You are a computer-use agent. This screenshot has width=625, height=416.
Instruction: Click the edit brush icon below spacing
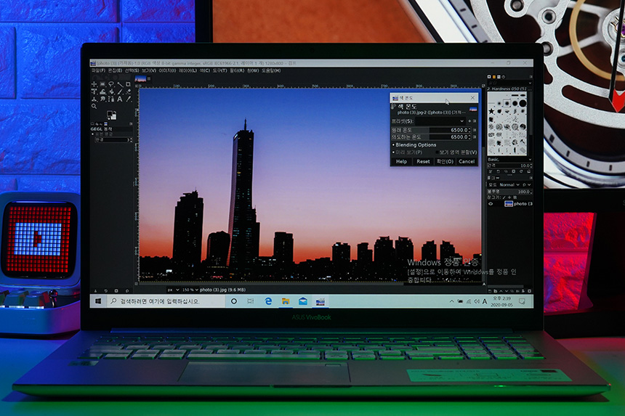click(491, 171)
